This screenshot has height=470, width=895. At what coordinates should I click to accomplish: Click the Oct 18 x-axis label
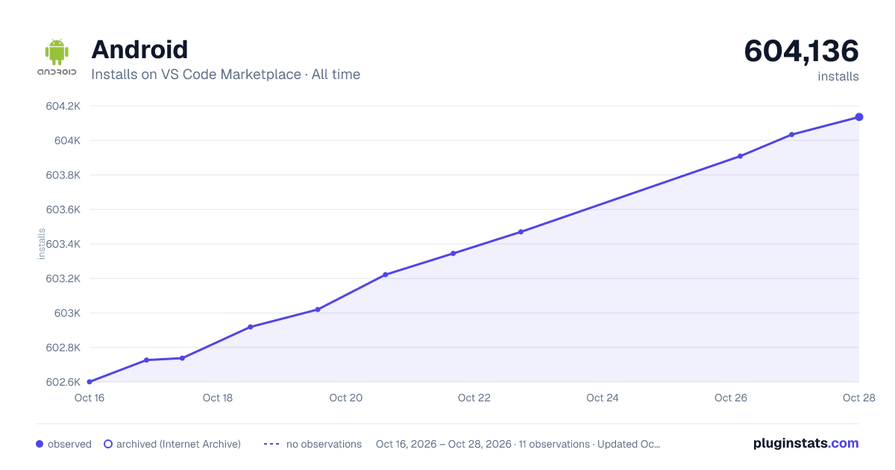tap(218, 398)
